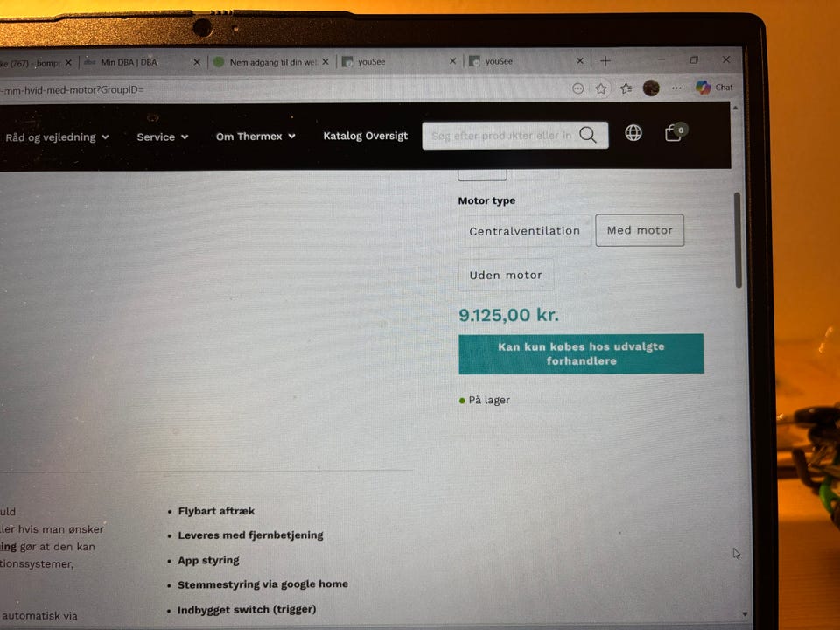Click Kan kun købes hos udvalgte forhandlere

click(581, 353)
